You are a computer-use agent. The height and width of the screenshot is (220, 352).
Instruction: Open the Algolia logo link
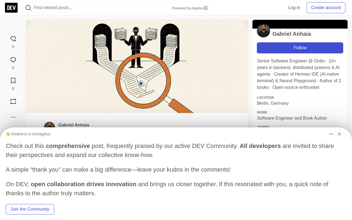tap(205, 8)
